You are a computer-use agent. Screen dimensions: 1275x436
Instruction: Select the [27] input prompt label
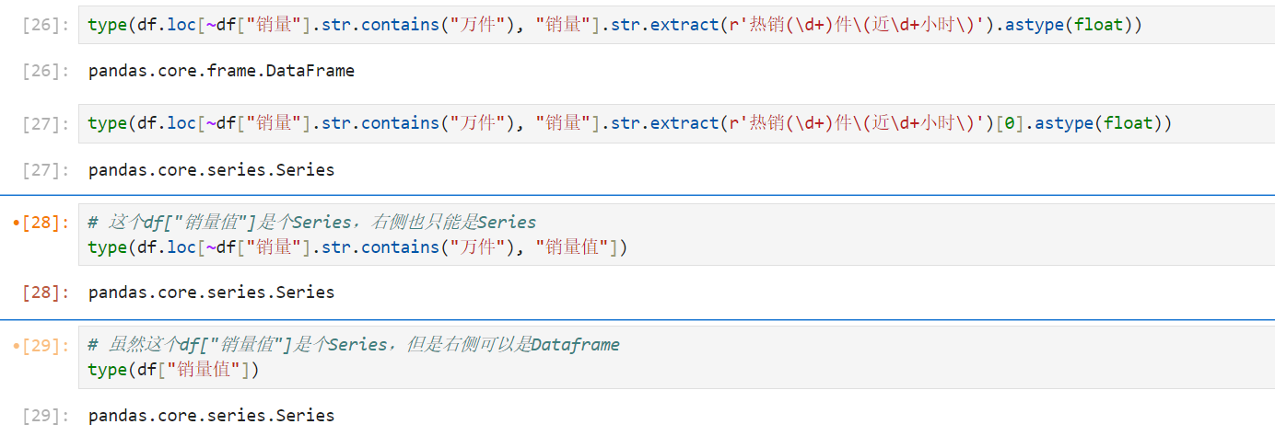click(x=45, y=123)
